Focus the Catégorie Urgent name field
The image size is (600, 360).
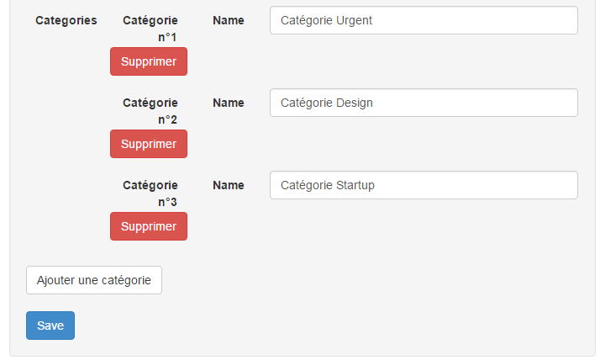(424, 20)
